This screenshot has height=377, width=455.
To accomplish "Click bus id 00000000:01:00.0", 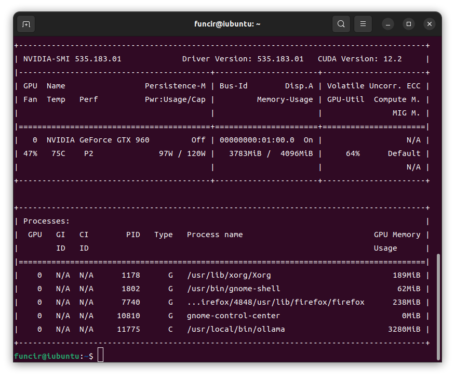I will pos(257,140).
